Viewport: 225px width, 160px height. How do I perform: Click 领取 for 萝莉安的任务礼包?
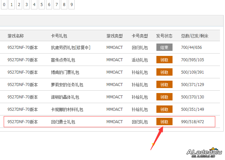pyautogui.click(x=164, y=85)
